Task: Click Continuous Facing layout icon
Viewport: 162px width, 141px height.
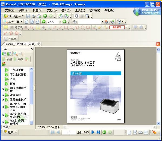Action: pyautogui.click(x=146, y=132)
